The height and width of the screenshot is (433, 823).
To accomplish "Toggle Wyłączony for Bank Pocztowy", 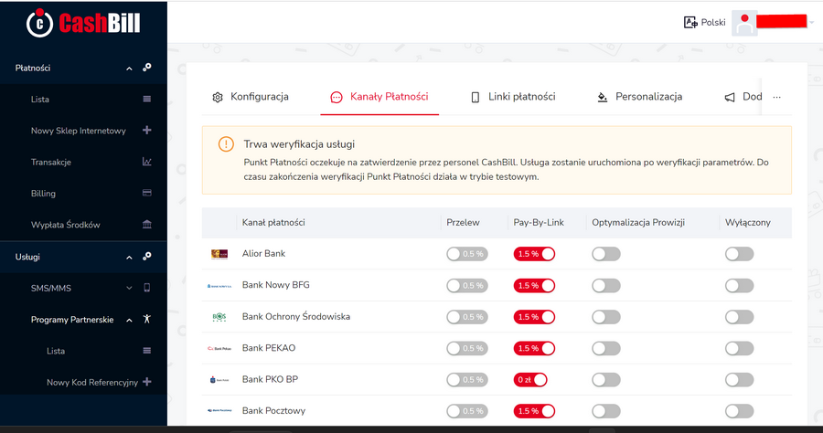I will pos(739,411).
